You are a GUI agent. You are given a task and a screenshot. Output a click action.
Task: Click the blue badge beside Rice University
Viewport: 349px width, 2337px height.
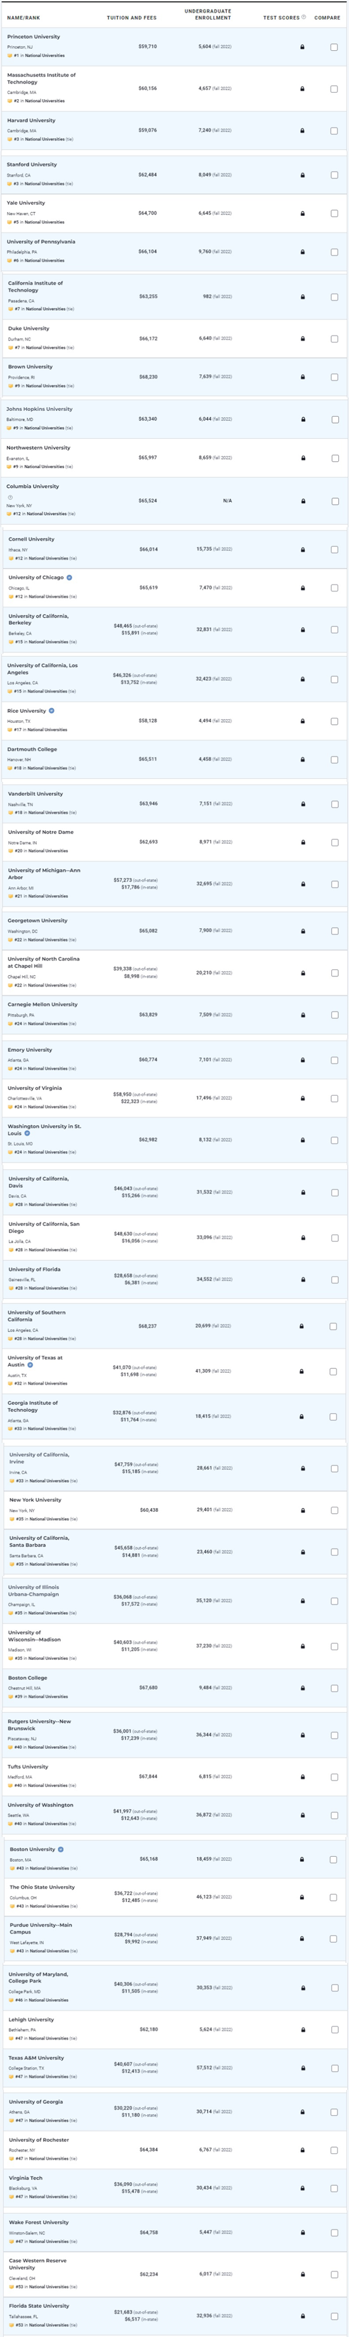pos(51,710)
